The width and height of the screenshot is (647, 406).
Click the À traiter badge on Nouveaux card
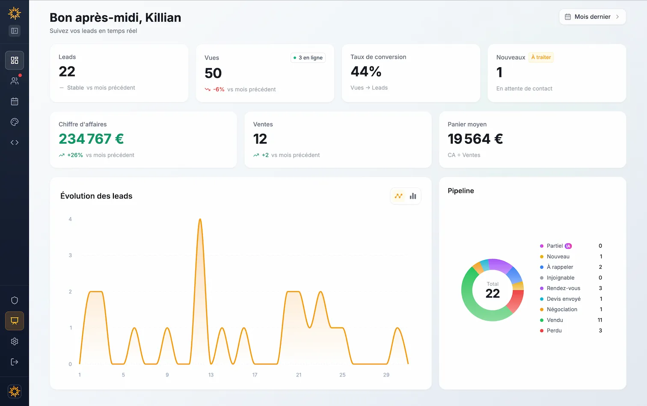pyautogui.click(x=541, y=57)
